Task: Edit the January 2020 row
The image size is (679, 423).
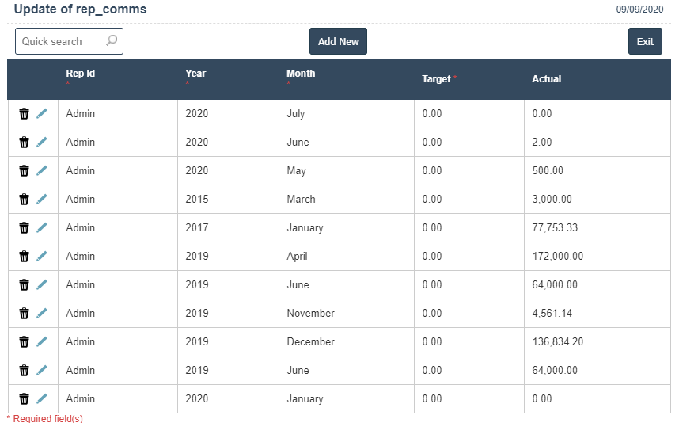Action: tap(42, 399)
